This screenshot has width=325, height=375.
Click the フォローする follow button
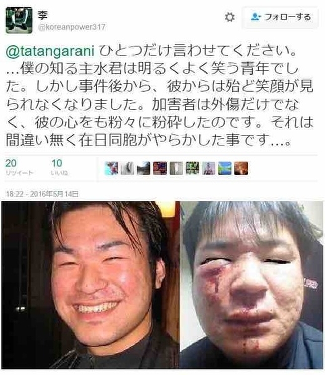pyautogui.click(x=280, y=17)
